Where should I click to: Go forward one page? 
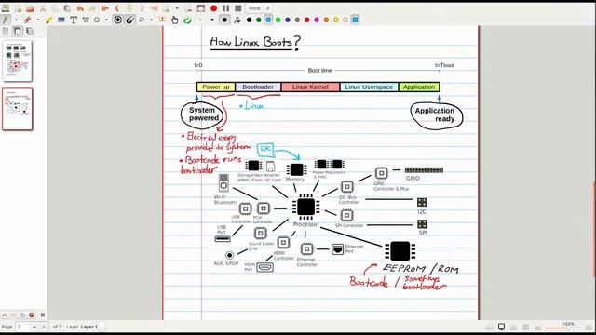142,8
